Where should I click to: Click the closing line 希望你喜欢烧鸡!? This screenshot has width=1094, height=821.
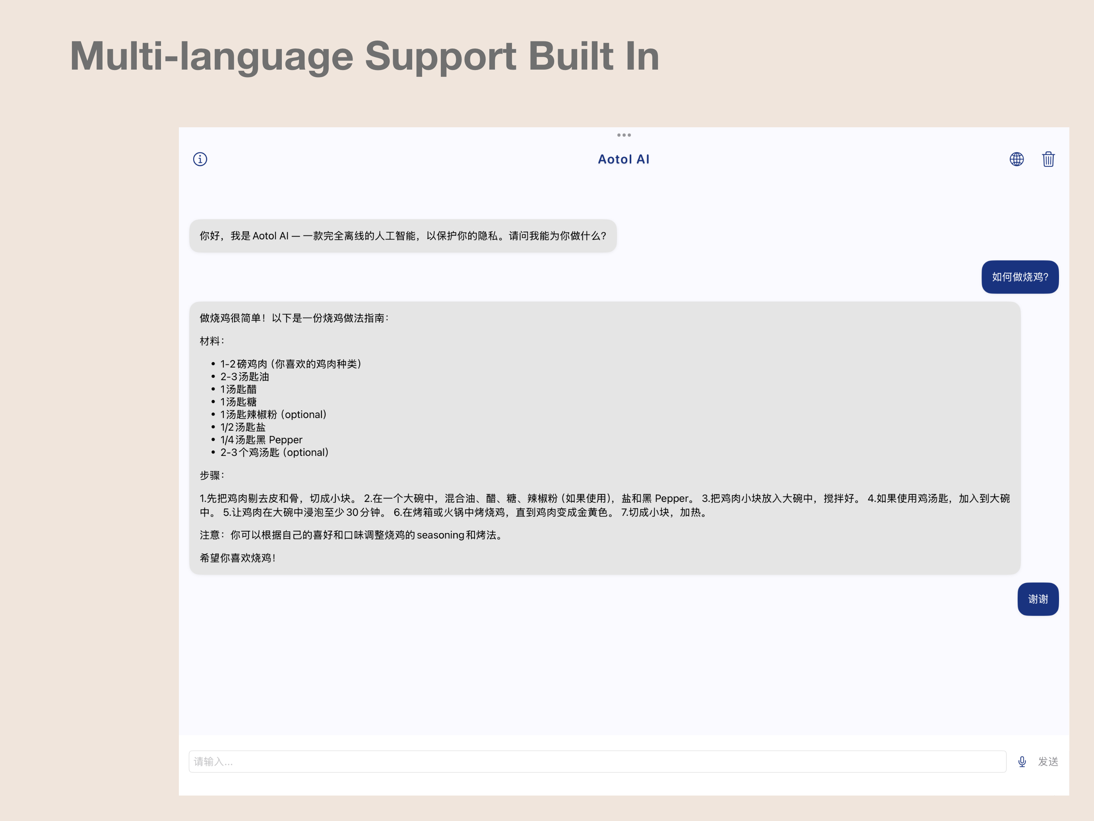coord(238,558)
